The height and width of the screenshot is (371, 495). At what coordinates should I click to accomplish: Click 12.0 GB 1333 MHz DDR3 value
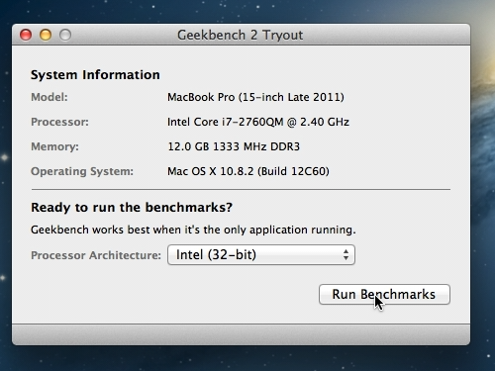click(x=234, y=146)
